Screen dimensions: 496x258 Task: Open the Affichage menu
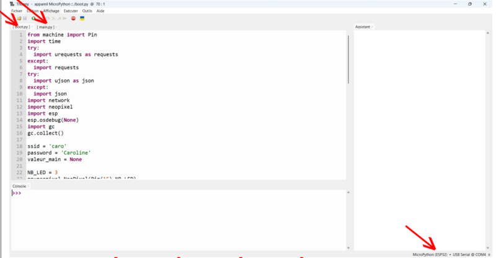[x=51, y=11]
